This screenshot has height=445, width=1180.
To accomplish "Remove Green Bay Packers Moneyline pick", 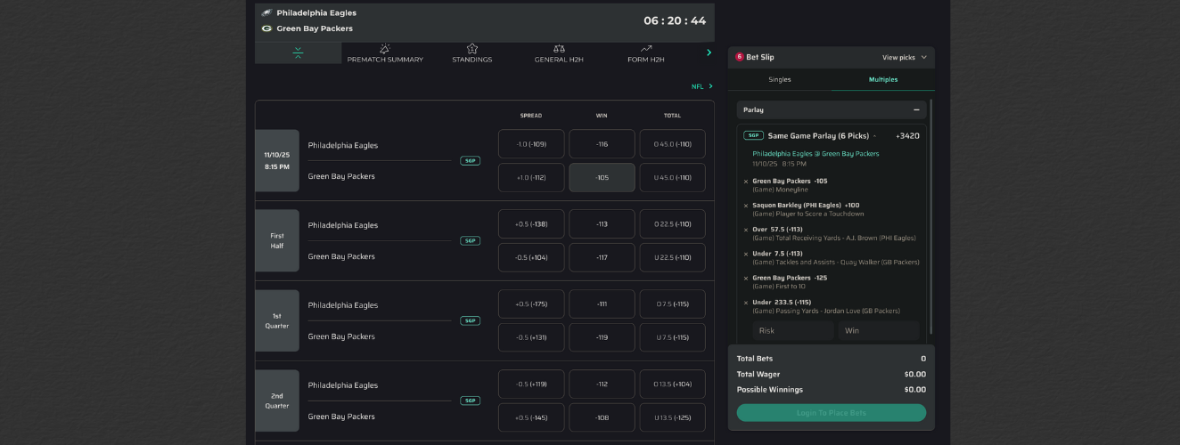I will click(746, 182).
